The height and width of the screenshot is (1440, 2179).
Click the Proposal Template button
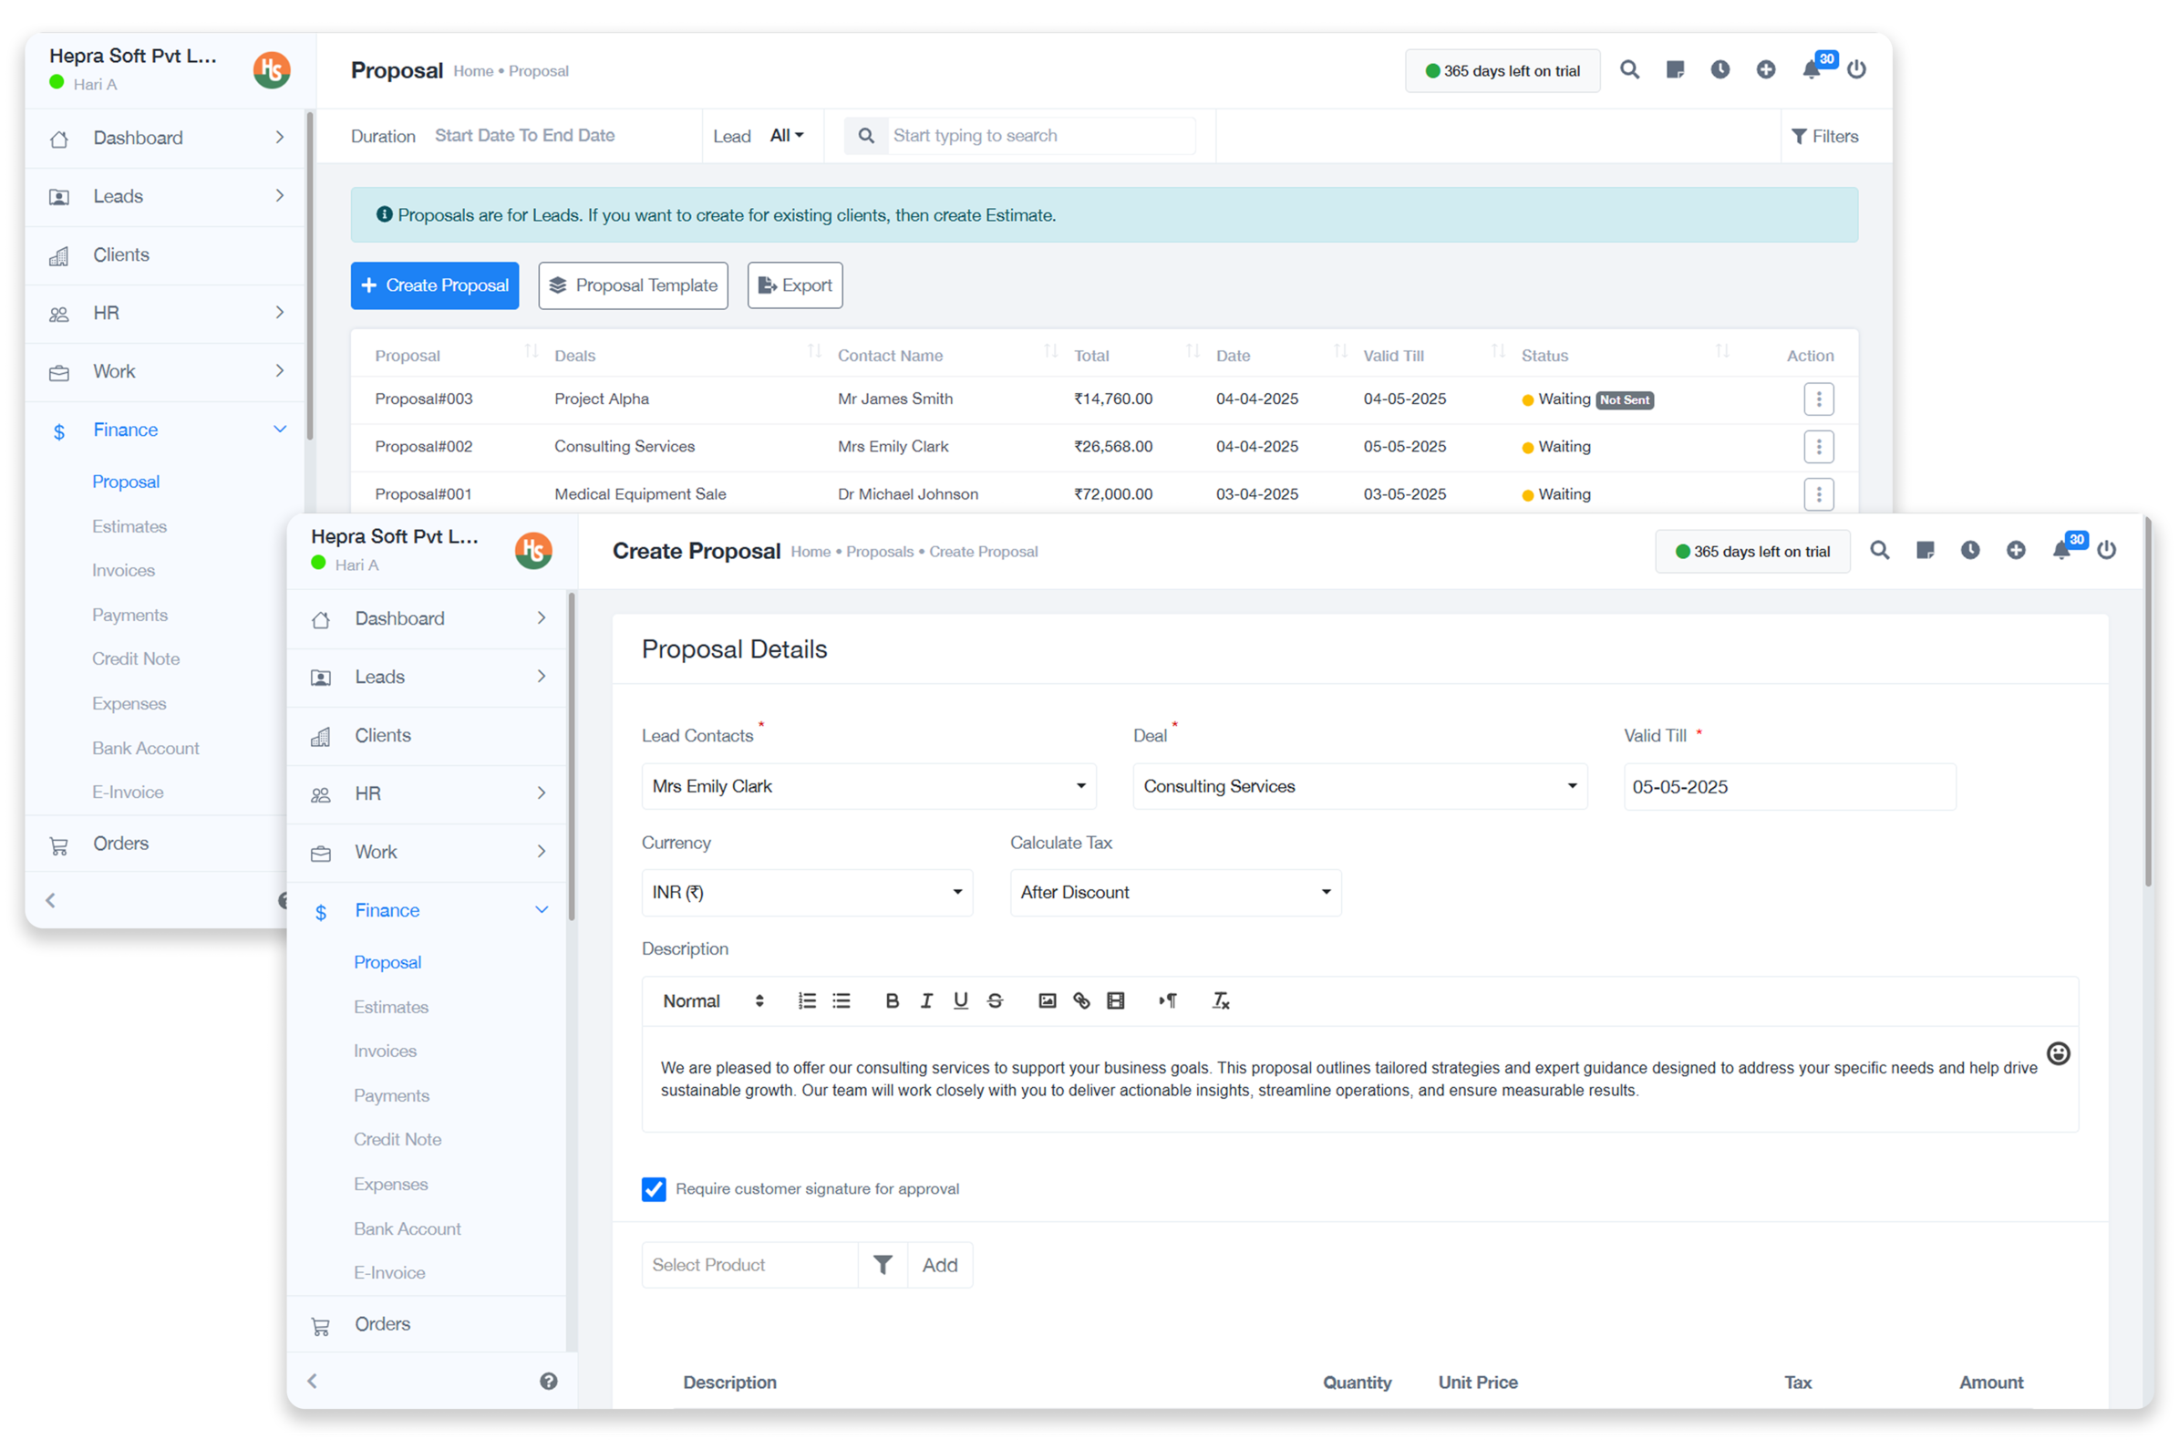click(633, 285)
